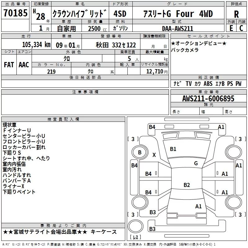Screen dimensions: 248x248
Task: Click the exterior grade E cell
Action: (x=231, y=28)
